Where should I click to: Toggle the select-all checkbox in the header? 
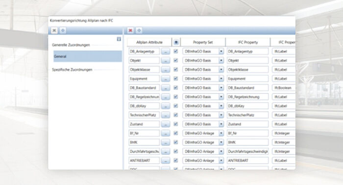(x=176, y=42)
